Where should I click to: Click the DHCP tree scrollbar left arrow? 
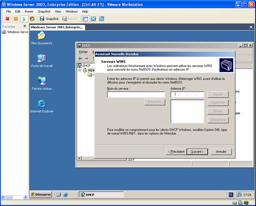click(x=79, y=158)
